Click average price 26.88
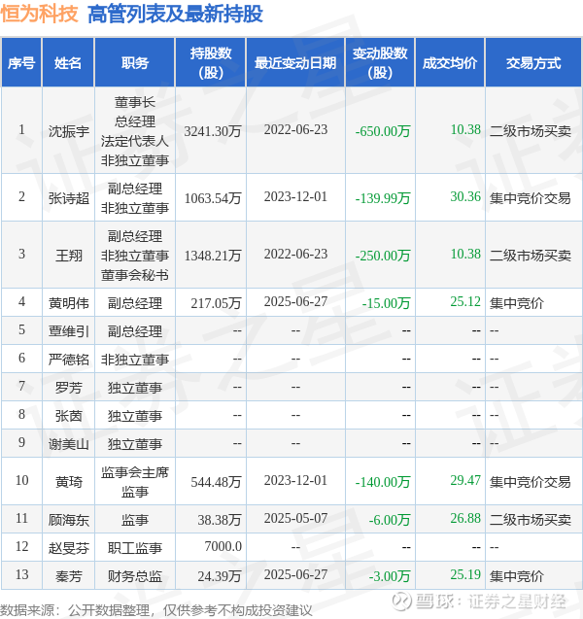 point(465,518)
